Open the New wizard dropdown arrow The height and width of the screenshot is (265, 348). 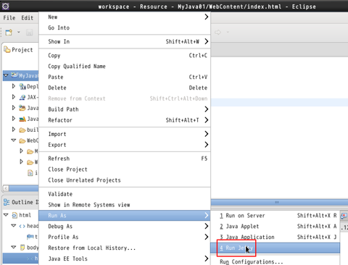pyautogui.click(x=19, y=32)
